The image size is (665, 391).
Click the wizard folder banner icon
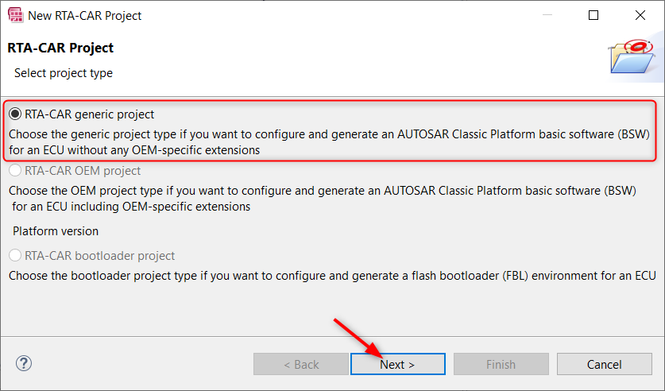tap(632, 57)
